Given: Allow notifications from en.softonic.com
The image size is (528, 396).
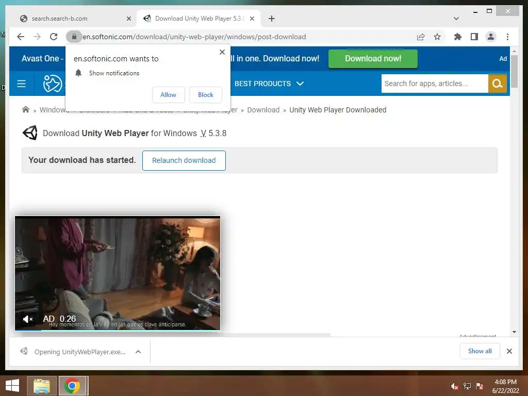Looking at the screenshot, I should [x=169, y=95].
